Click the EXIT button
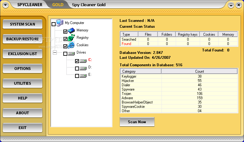 point(23,128)
